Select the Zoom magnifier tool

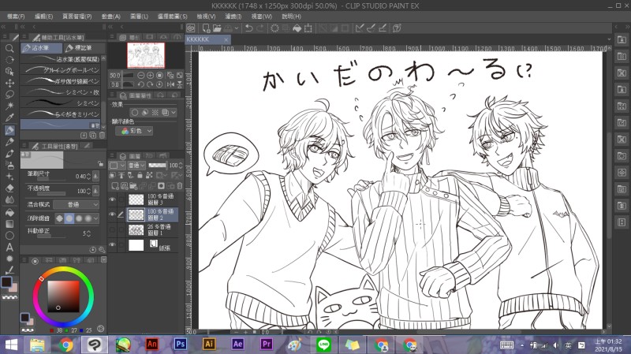coord(9,49)
